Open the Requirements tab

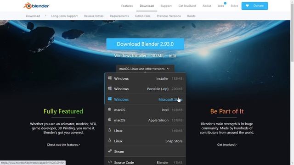click(119, 16)
